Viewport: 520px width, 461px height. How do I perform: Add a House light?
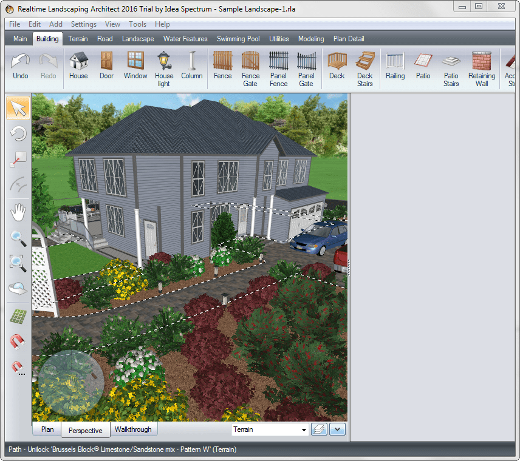[164, 69]
